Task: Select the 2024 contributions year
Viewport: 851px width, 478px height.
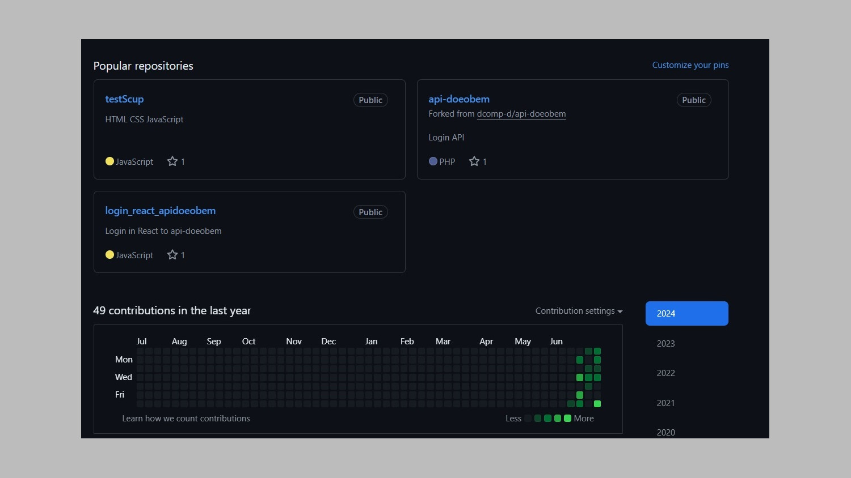Action: tap(686, 314)
